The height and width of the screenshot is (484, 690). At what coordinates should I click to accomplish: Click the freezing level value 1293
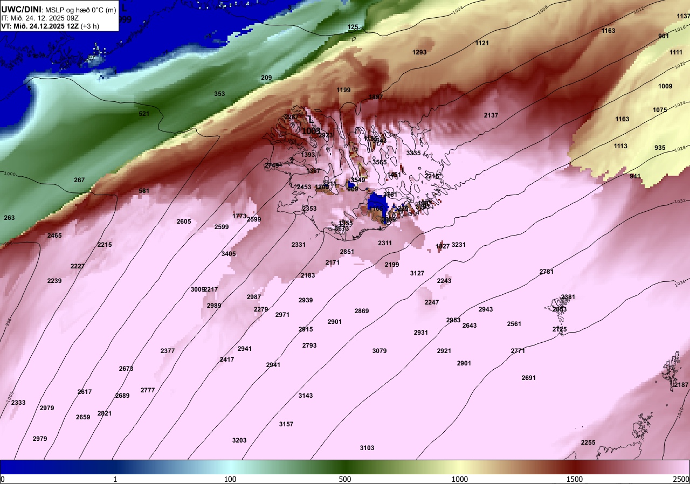tap(419, 52)
